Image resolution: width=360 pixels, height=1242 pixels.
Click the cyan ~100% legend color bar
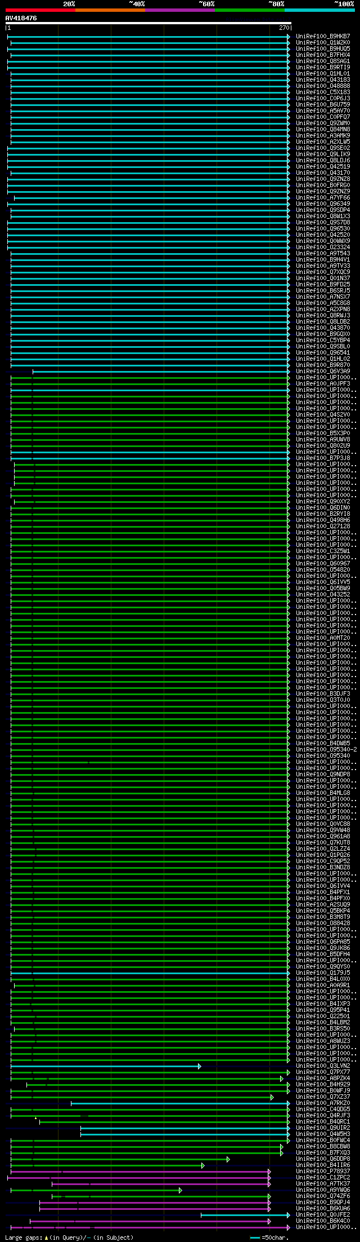point(319,10)
